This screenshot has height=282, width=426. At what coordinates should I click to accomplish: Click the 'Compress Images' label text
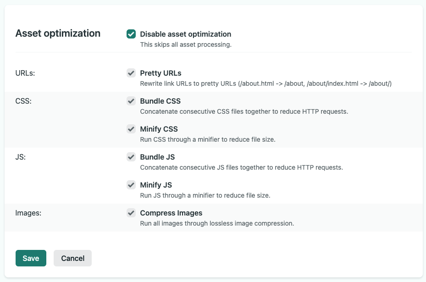[x=171, y=213]
